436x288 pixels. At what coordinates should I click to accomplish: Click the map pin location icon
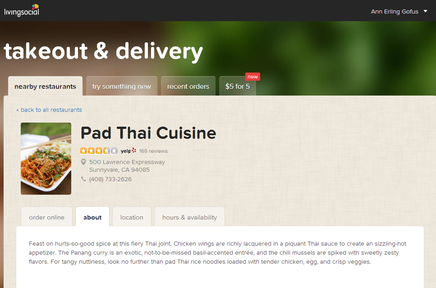tap(83, 162)
